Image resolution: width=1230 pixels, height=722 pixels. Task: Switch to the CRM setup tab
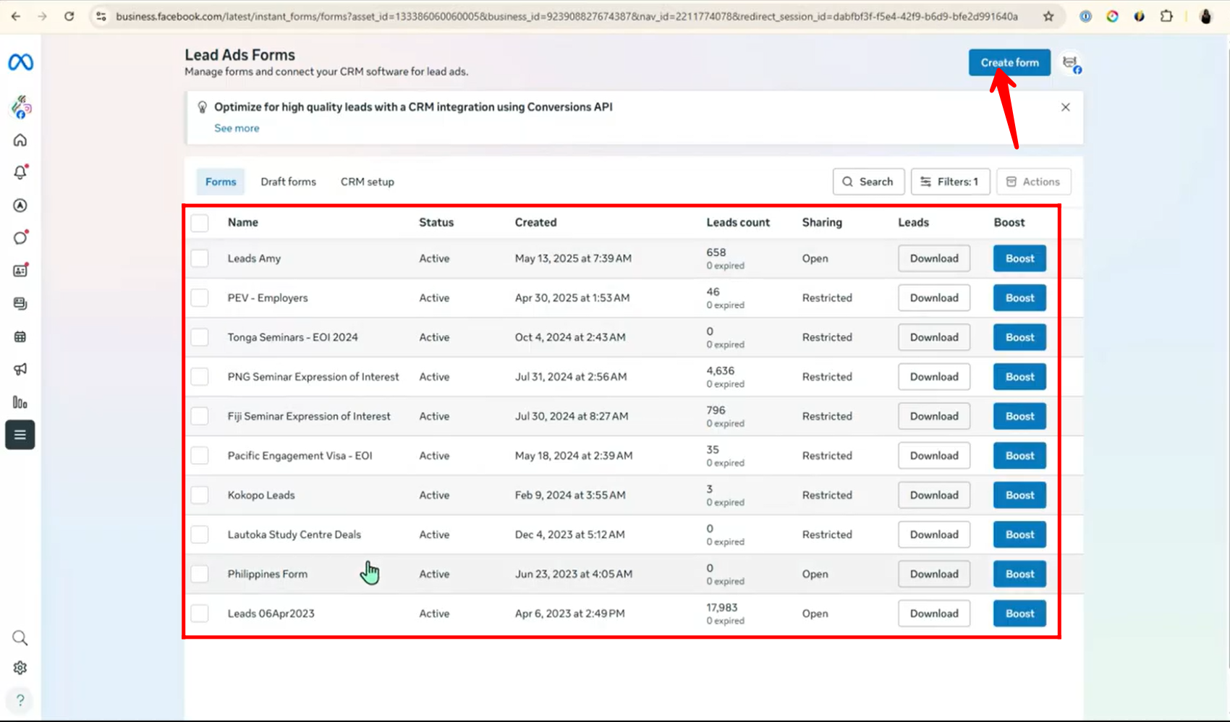[x=368, y=182]
